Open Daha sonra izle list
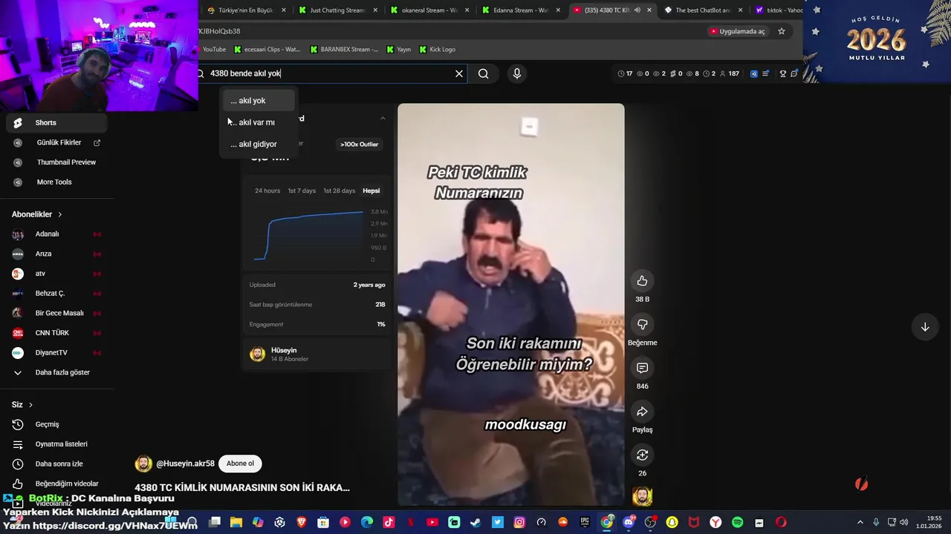 56,464
